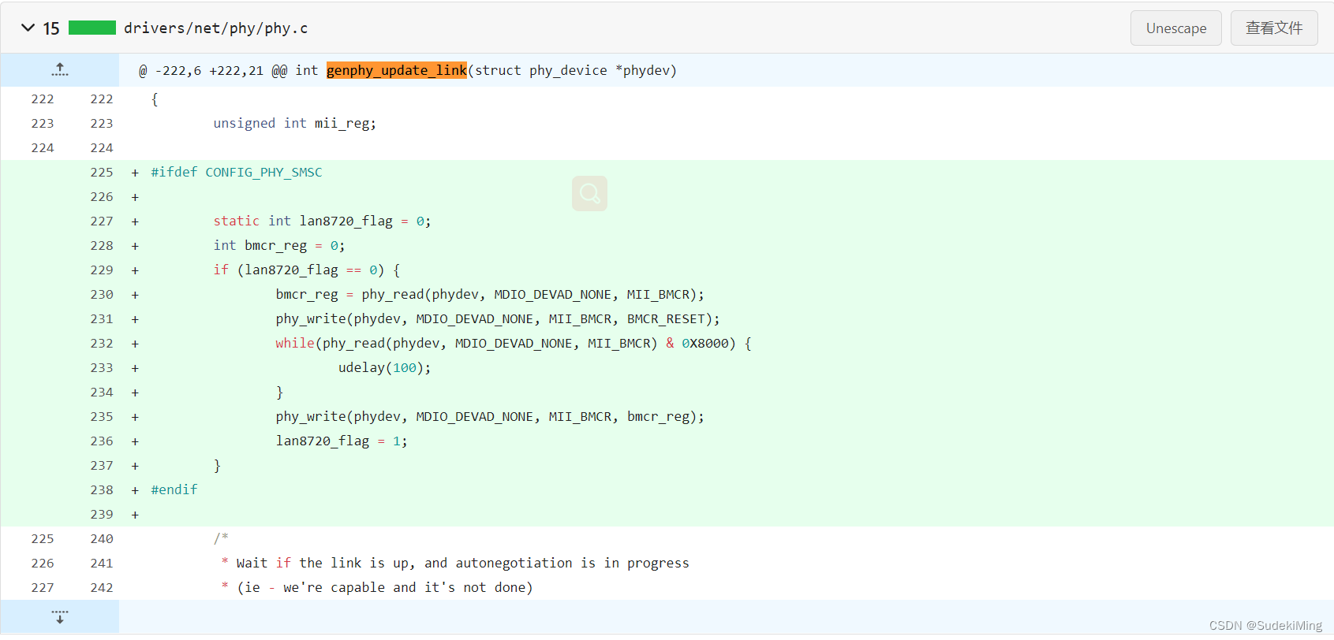
Task: Click the 'static int lan8720_flag = 0;' line
Action: pos(322,221)
